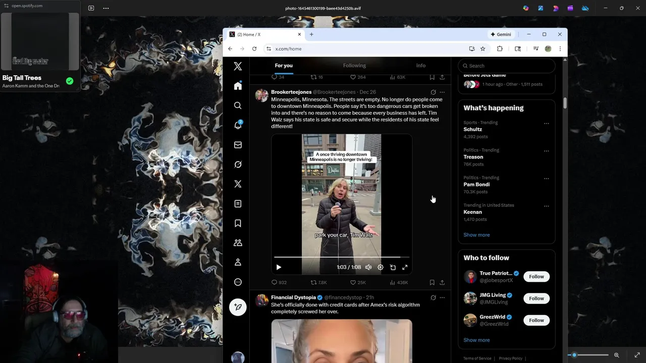Click the X search input field
The image size is (646, 363).
click(507, 66)
